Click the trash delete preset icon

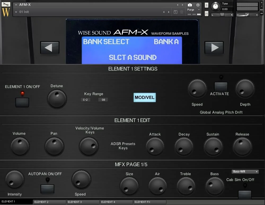(182, 12)
